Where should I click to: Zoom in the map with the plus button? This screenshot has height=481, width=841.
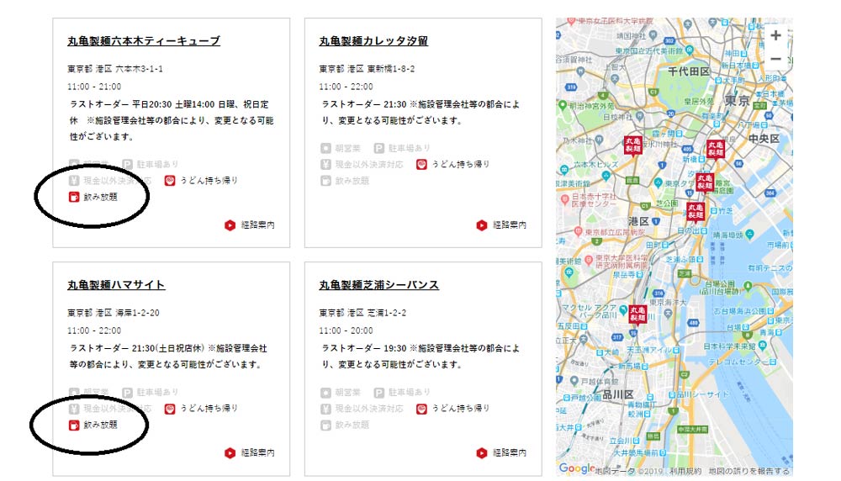775,36
